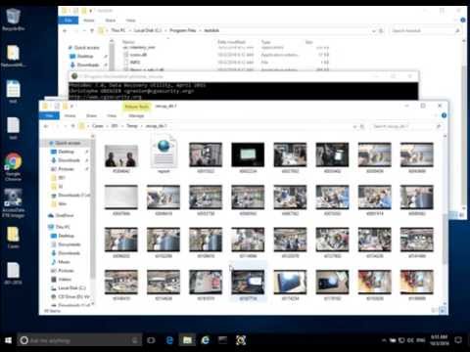Click Up arrow in recup_dir.1 window
Screen dimensions: 470x352
73,126
